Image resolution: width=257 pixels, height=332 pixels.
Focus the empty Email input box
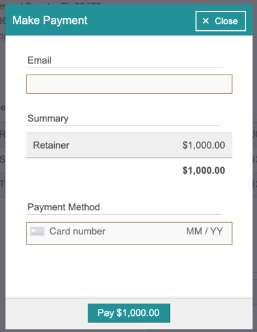click(x=129, y=84)
